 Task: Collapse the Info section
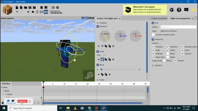[153, 23]
